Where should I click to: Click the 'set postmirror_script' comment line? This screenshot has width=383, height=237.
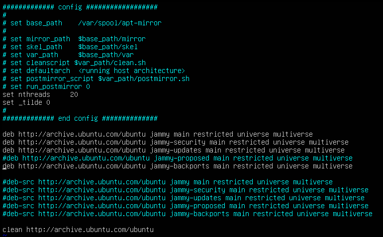(x=96, y=79)
